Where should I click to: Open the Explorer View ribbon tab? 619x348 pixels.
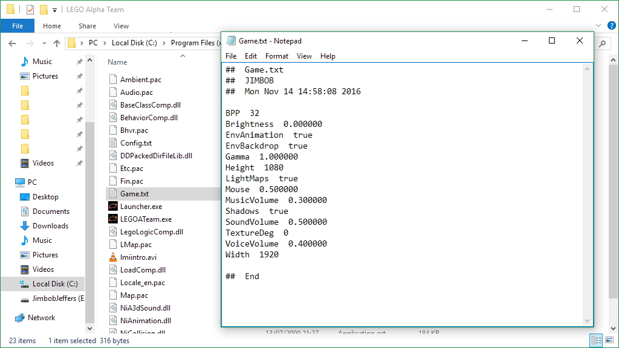coord(121,26)
